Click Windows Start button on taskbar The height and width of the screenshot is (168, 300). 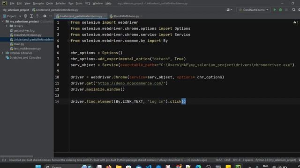[38, 167]
